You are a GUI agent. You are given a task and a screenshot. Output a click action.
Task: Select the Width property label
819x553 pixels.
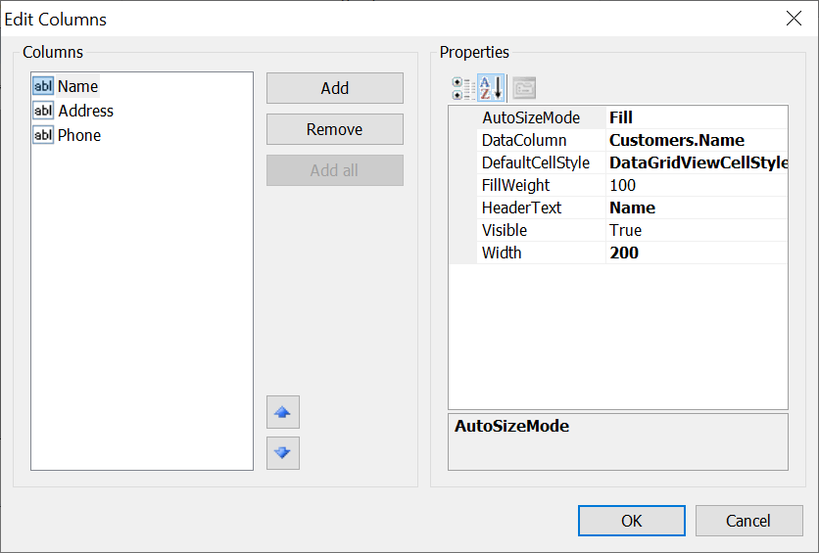(502, 253)
